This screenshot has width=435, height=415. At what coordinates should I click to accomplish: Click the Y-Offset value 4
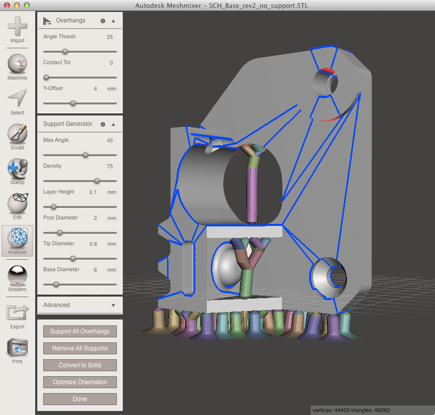pyautogui.click(x=95, y=89)
